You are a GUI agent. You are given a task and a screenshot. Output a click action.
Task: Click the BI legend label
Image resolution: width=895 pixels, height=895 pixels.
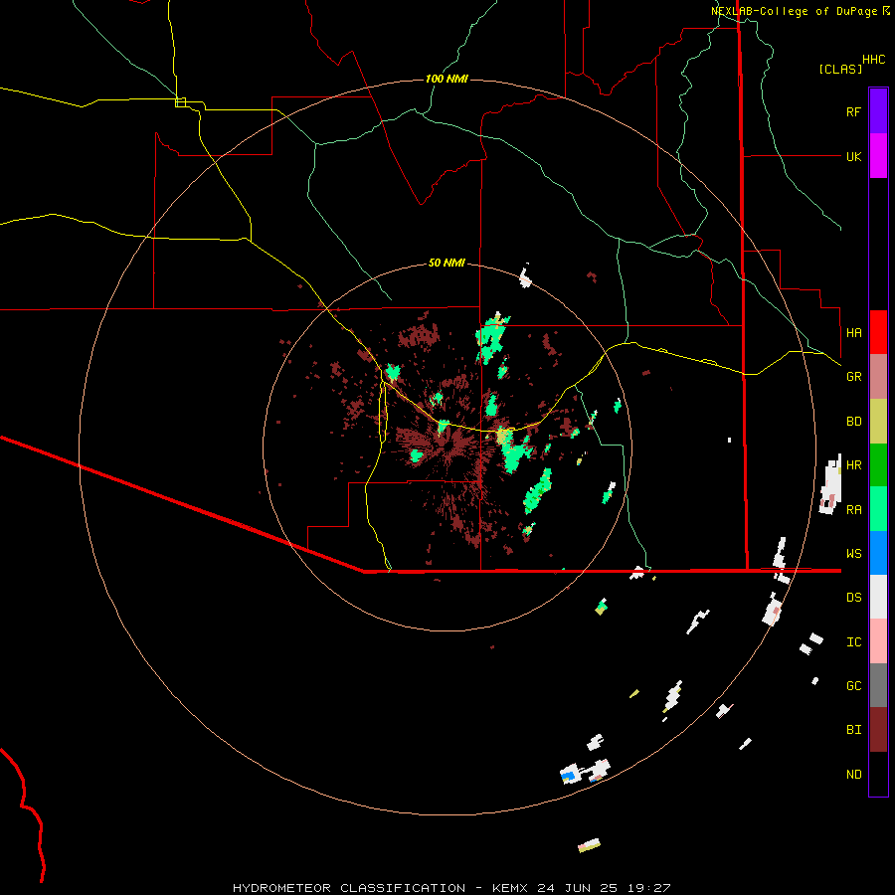click(853, 730)
